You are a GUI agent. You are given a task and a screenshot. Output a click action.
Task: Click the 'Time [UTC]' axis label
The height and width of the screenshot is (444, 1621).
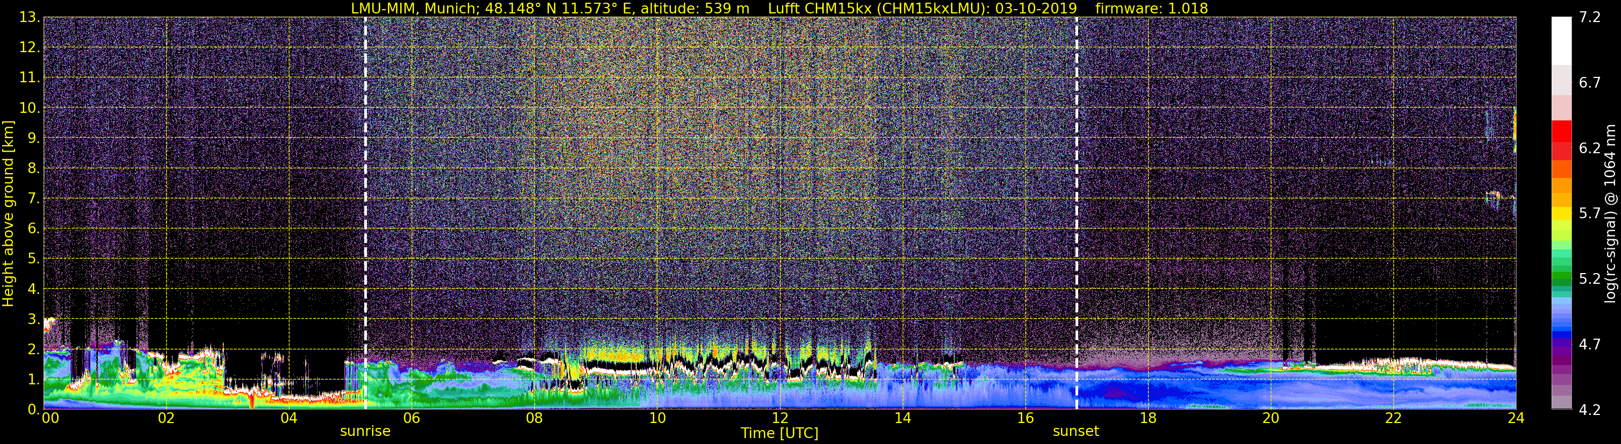click(779, 433)
